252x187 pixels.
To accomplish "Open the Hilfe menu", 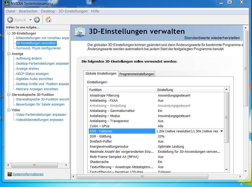I will coord(95,11).
